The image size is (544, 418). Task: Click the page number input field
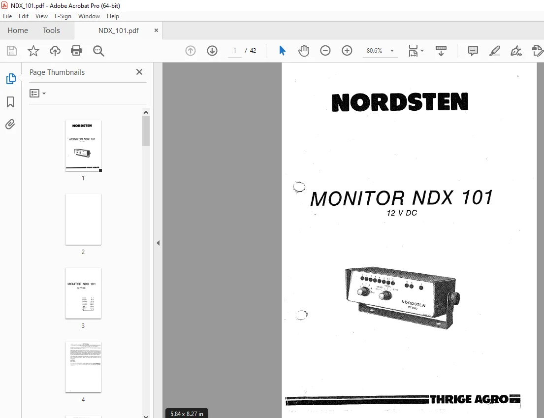pyautogui.click(x=235, y=51)
